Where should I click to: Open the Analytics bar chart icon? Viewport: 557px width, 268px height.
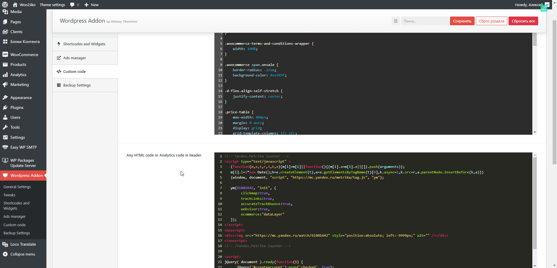pyautogui.click(x=5, y=75)
